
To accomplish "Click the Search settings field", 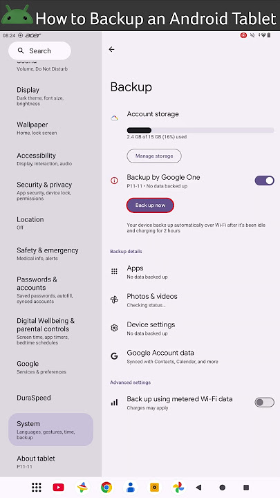I will (39, 50).
